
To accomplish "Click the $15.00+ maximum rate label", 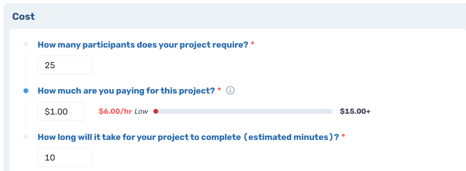I will 355,111.
